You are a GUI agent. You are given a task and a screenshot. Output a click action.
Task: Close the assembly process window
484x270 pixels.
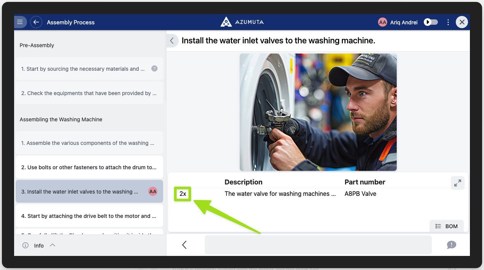pyautogui.click(x=462, y=22)
